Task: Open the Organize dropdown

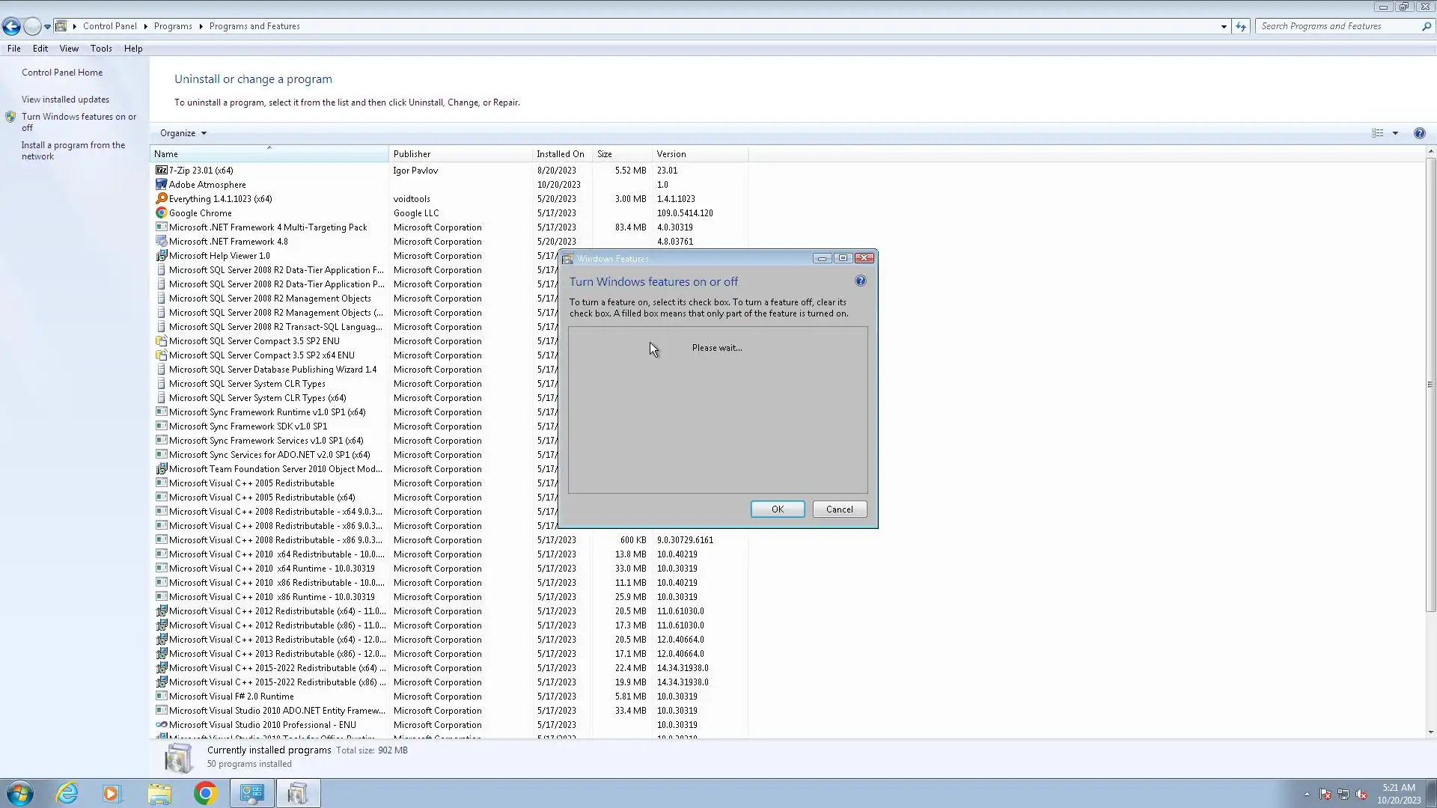Action: (x=183, y=133)
